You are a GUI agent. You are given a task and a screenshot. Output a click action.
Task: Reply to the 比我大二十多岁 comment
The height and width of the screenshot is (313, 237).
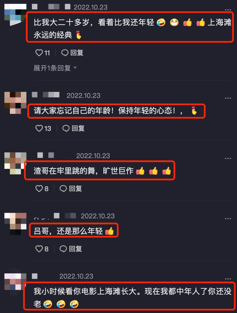pos(72,53)
